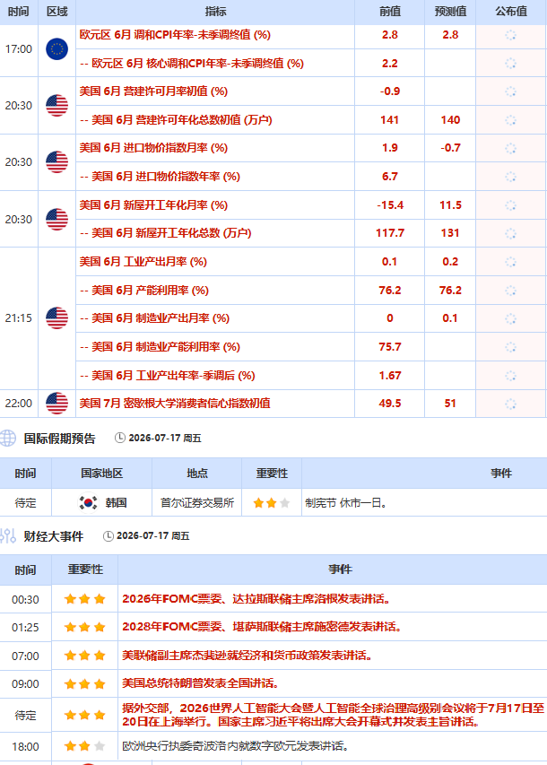
Task: Open 欧元区 6月 调和CPI年率-未季调终值 indicator
Action: 175,35
